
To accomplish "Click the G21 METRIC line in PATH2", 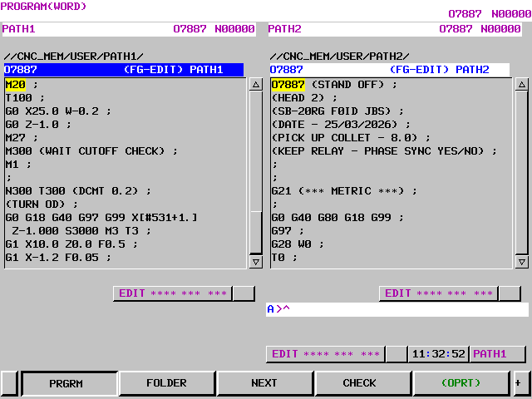I will tap(344, 190).
